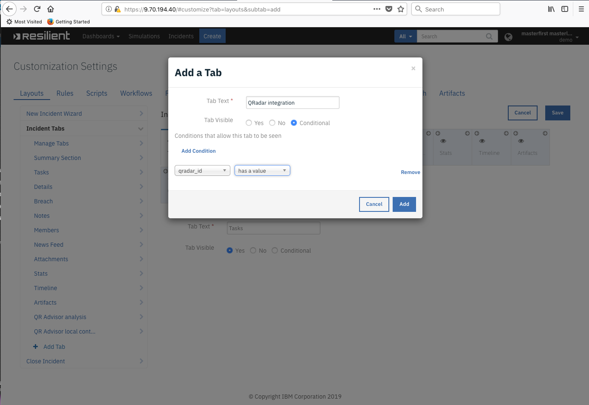Open Firefox library icon
589x405 pixels.
pyautogui.click(x=551, y=9)
